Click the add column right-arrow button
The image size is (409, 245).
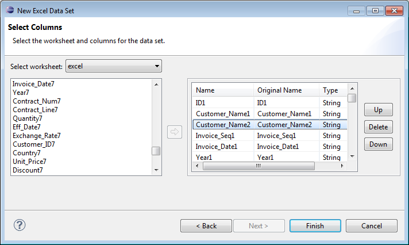click(x=175, y=132)
